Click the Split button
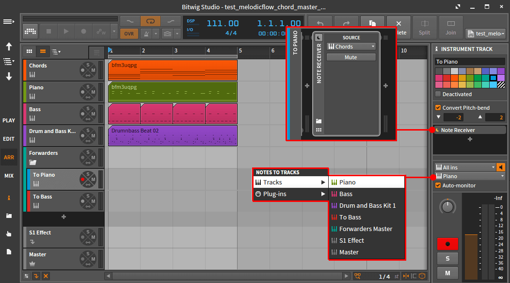 coord(424,28)
